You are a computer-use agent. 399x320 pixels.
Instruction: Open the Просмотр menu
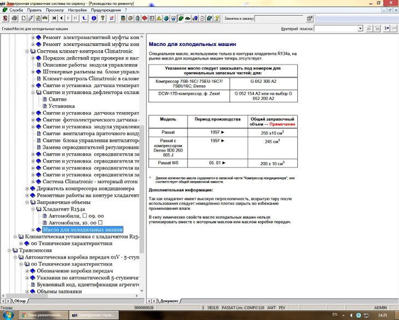(55, 10)
